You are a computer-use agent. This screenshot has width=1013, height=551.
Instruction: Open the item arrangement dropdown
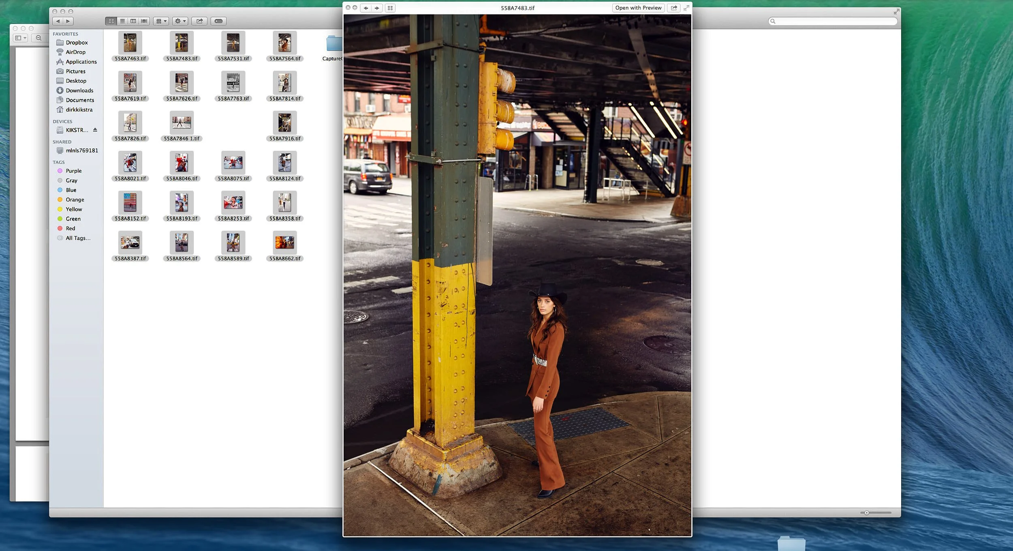click(160, 21)
